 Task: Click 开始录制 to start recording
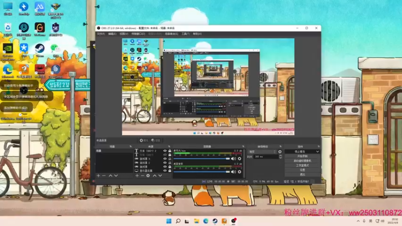click(303, 156)
